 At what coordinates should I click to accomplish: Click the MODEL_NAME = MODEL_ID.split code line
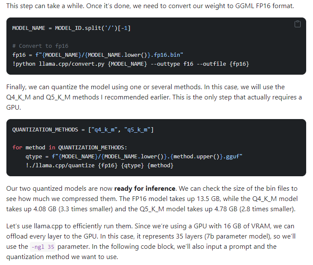[x=71, y=28]
